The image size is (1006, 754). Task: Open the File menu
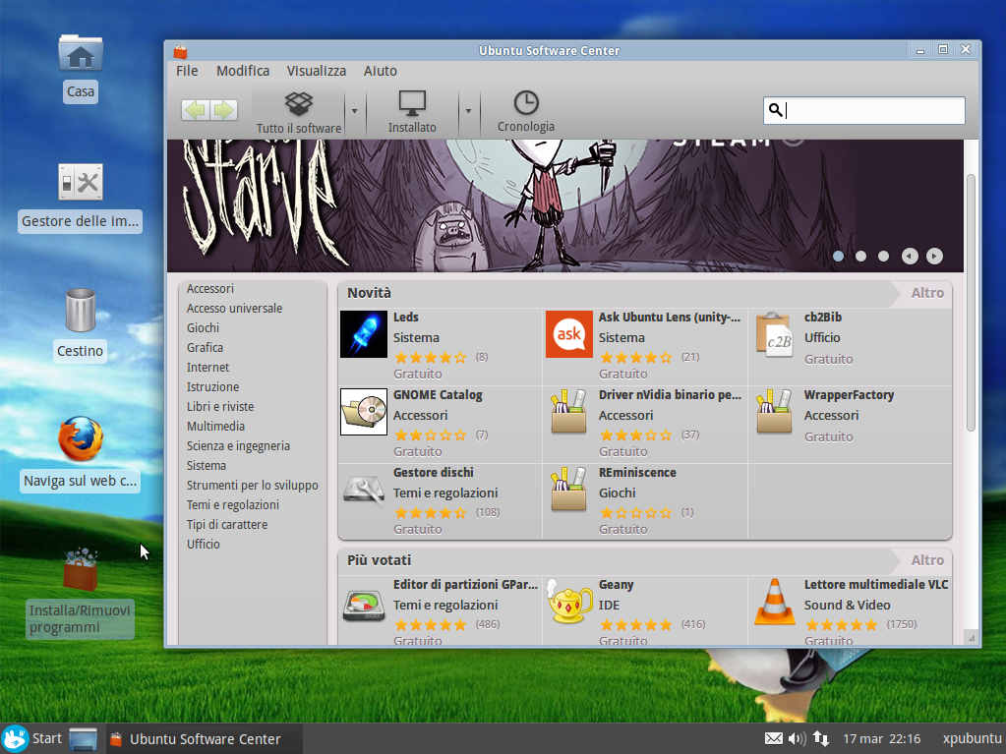coord(187,71)
